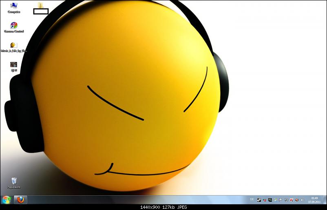Viewport: 327px width, 210px height.
Task: Open the clock showing 01:49
Action: pyautogui.click(x=314, y=200)
